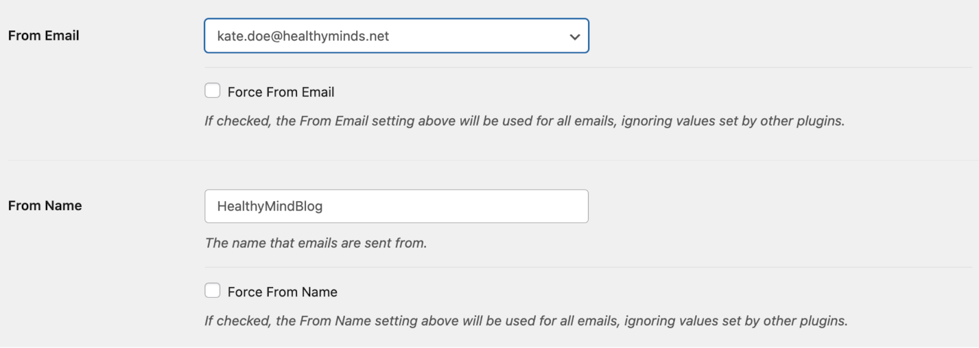Open the kate.doe@healthyminds.net email dropdown
This screenshot has height=348, width=979.
click(396, 36)
